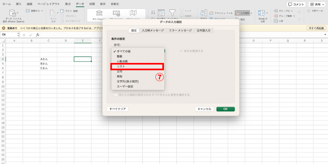The height and width of the screenshot is (164, 328).
Task: Open the 並べ替え sort dialog icon
Action: point(161,13)
